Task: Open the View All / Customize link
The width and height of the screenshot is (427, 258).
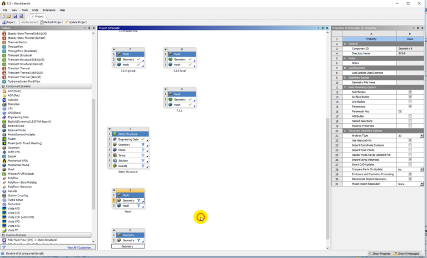Action: point(80,247)
